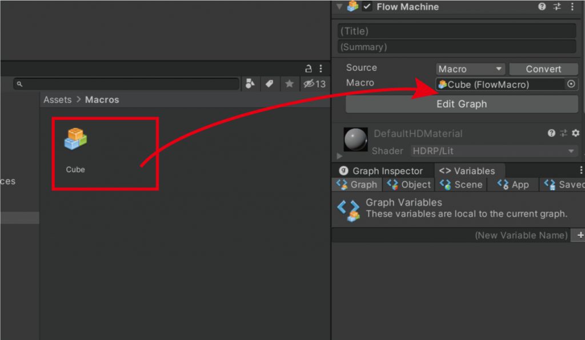Open the DefaultHDMaterial settings gear
This screenshot has width=585, height=340.
pos(575,133)
